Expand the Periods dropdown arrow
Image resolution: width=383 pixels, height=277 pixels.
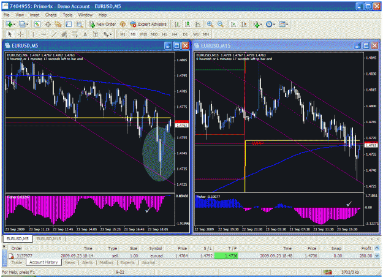274,24
